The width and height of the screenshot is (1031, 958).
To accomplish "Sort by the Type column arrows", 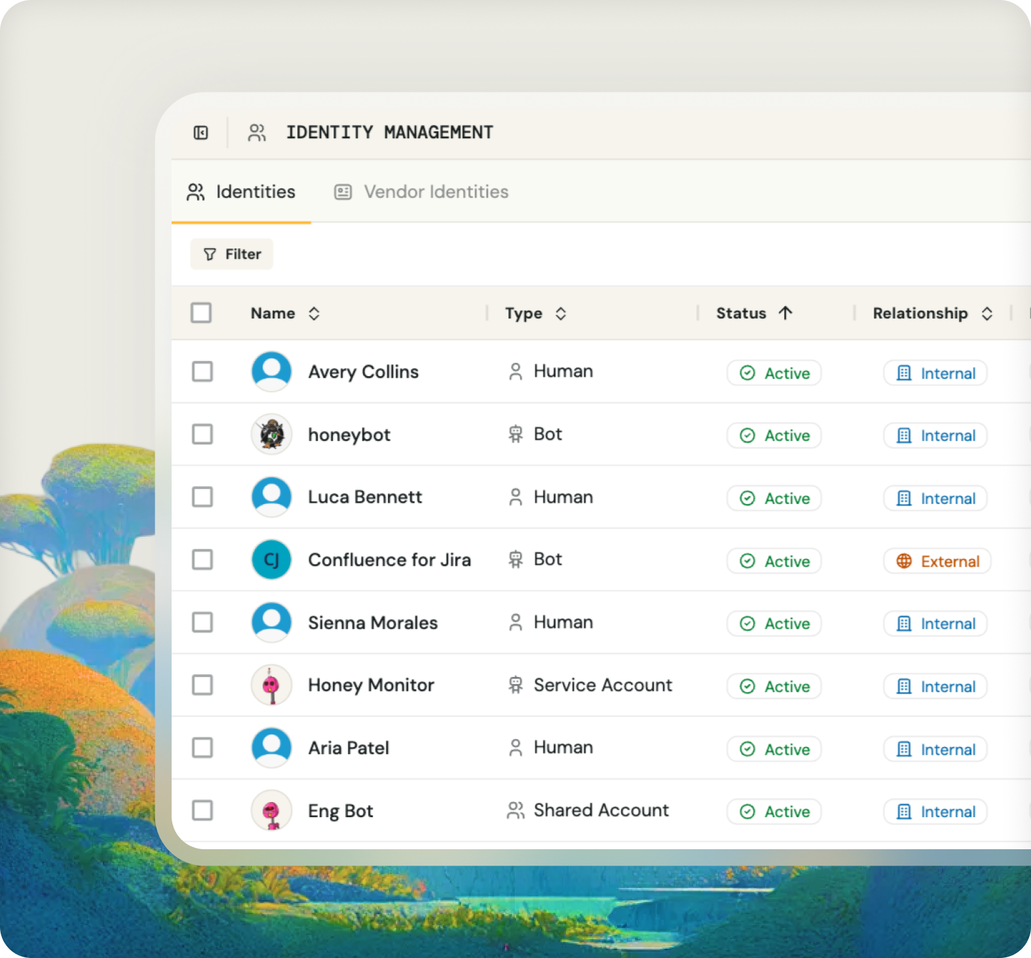I will pyautogui.click(x=561, y=313).
